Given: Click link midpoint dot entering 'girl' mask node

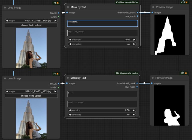Looking at the screenshot, I should coord(63,83).
